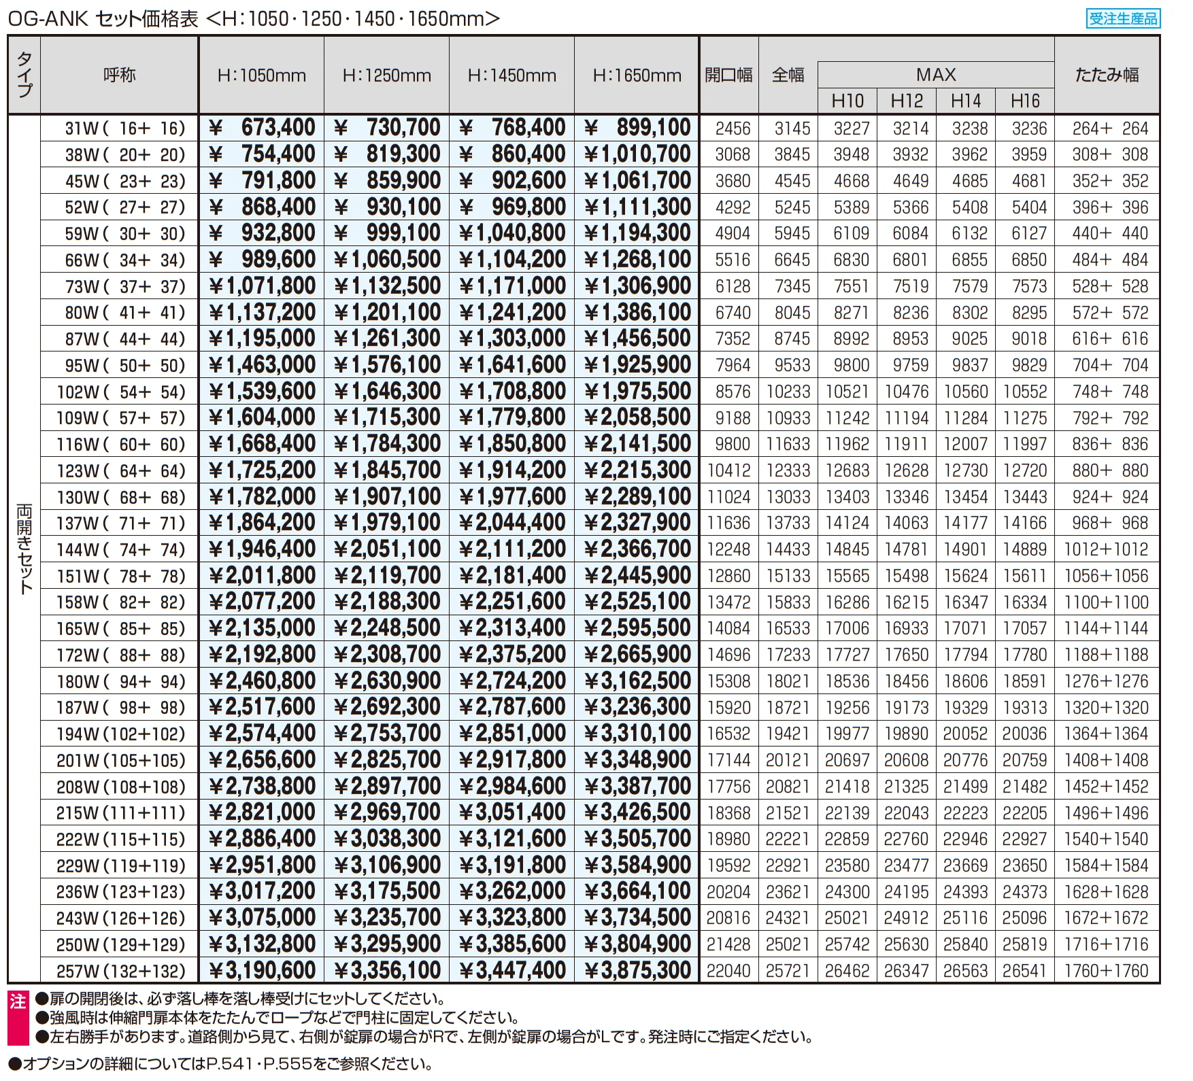Select the price ¥1,111,300
Image resolution: width=1193 pixels, height=1081 pixels.
click(637, 207)
